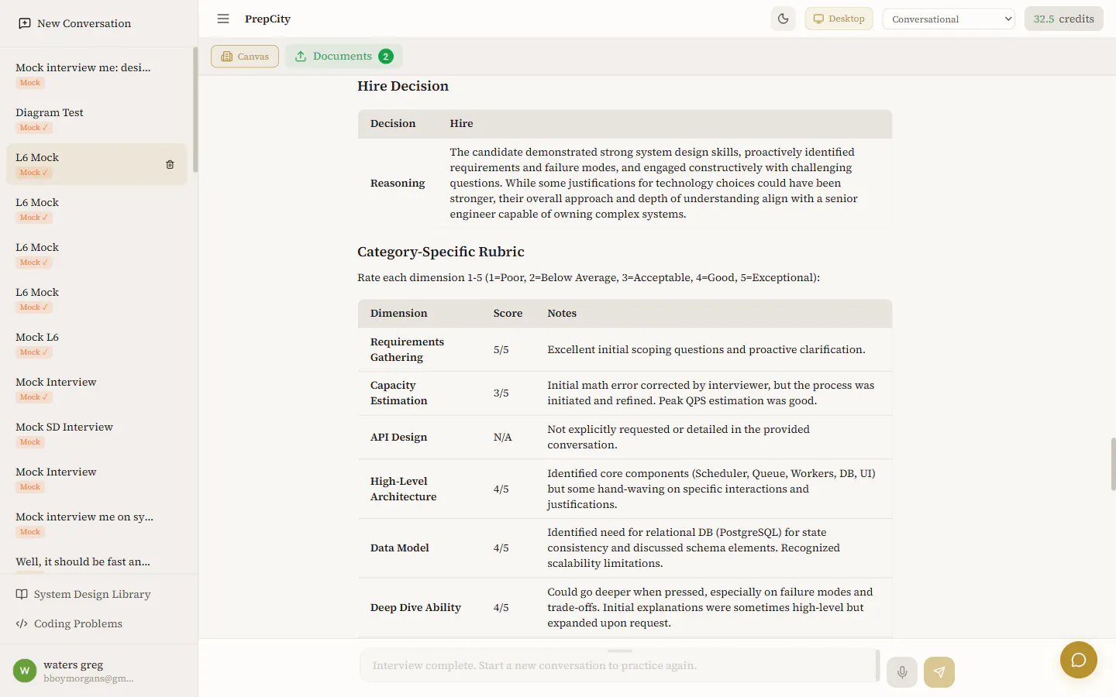Click the canvas icon in Canvas tab

pos(226,57)
